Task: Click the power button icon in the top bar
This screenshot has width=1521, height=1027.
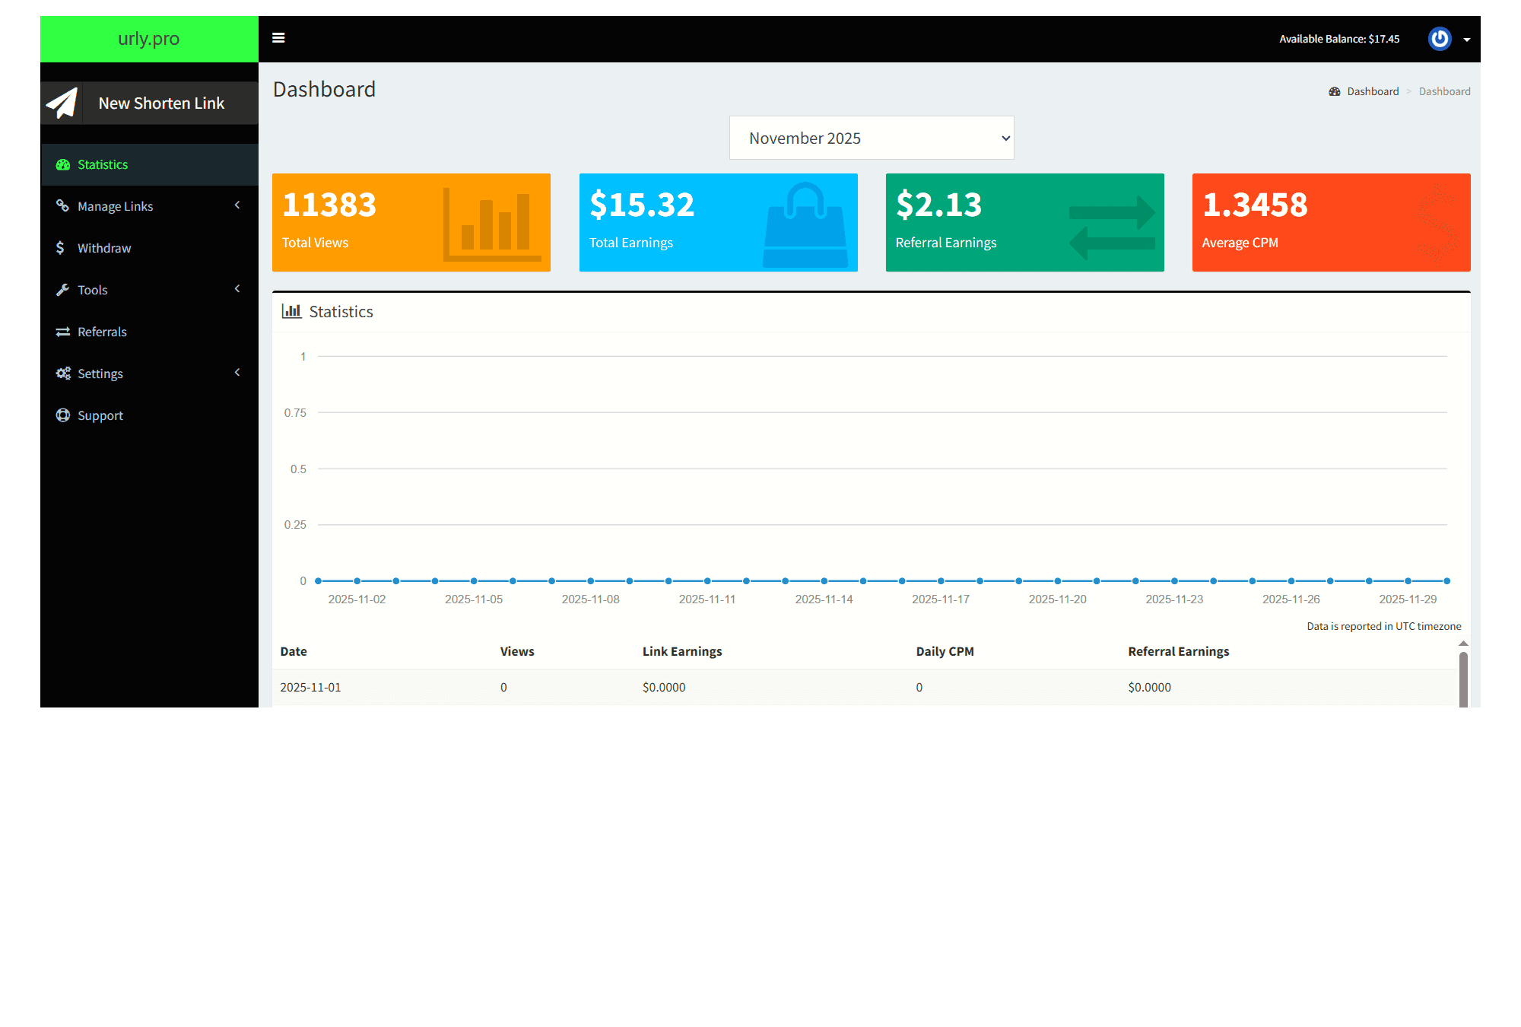Action: click(x=1440, y=38)
